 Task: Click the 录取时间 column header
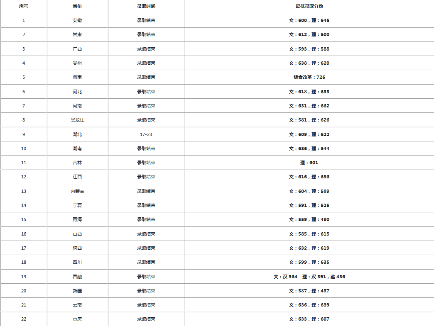pos(146,6)
